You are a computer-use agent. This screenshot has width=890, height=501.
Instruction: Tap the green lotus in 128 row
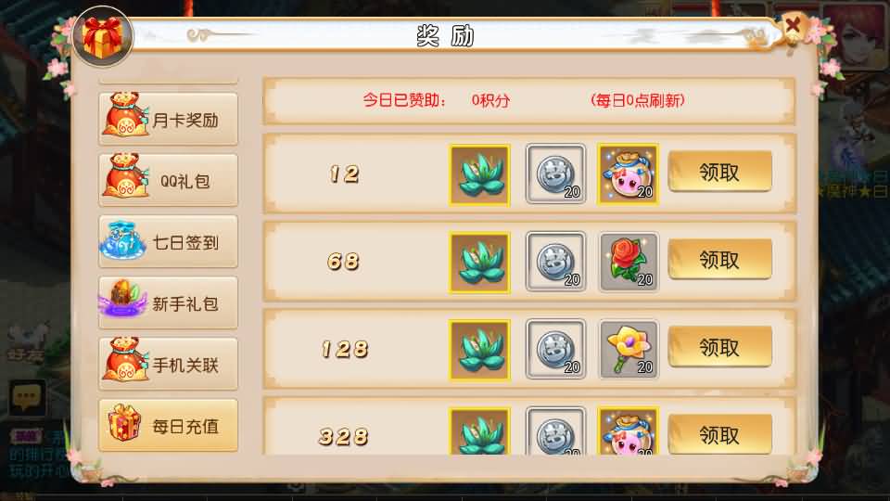479,350
